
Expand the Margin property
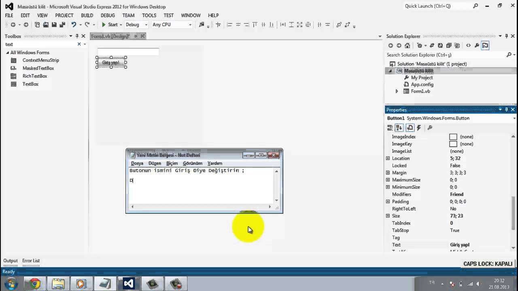388,173
